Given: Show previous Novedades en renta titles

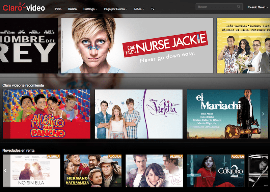Looking at the screenshot, I should (x=5, y=170).
